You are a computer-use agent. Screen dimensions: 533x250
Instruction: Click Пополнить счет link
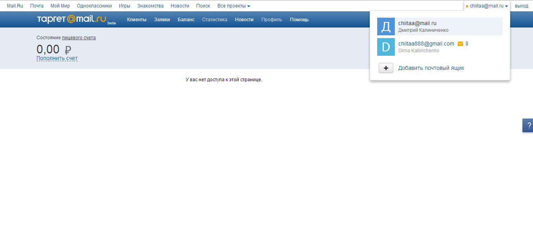(x=57, y=58)
